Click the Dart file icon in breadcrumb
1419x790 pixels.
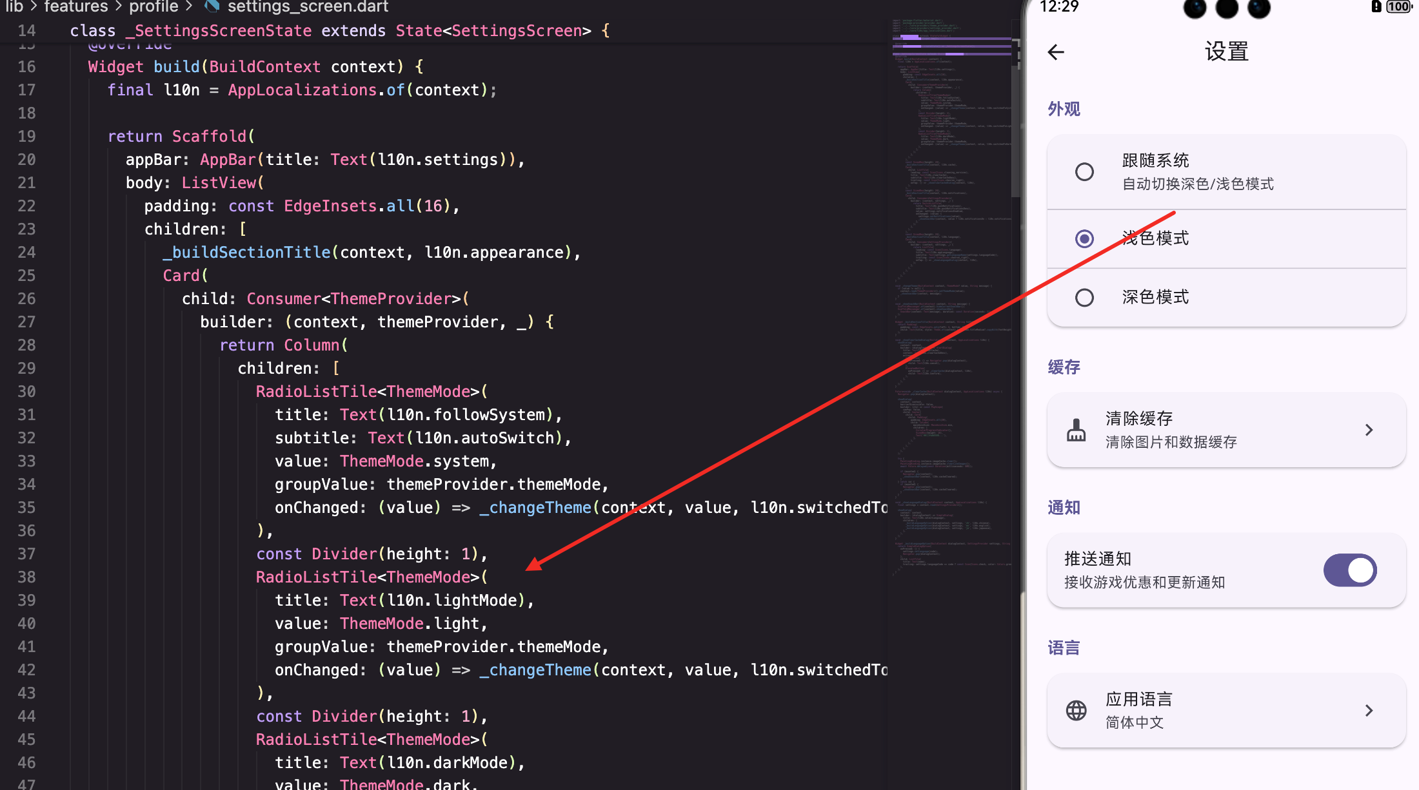212,6
